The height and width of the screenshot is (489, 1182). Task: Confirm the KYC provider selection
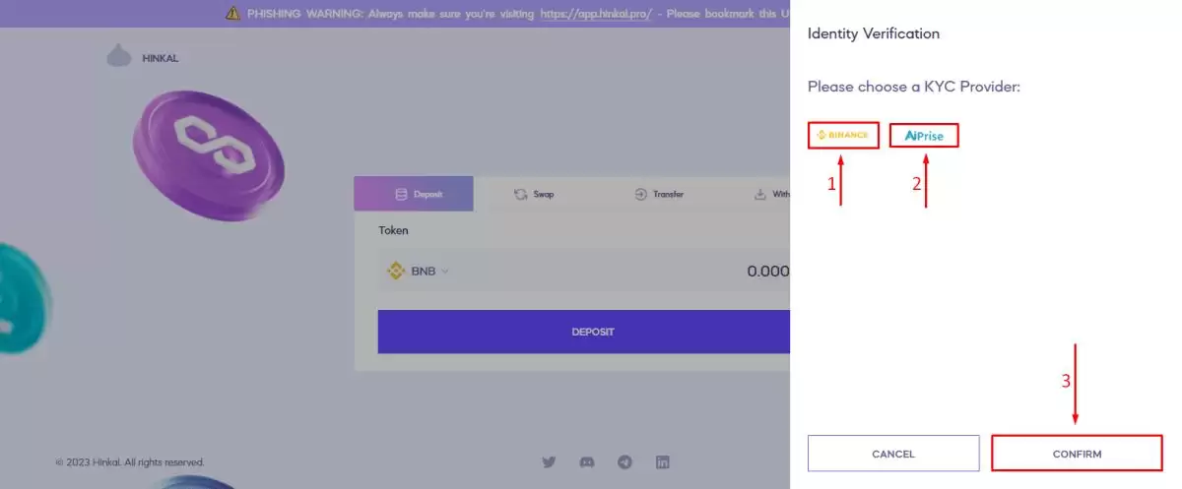(x=1077, y=454)
